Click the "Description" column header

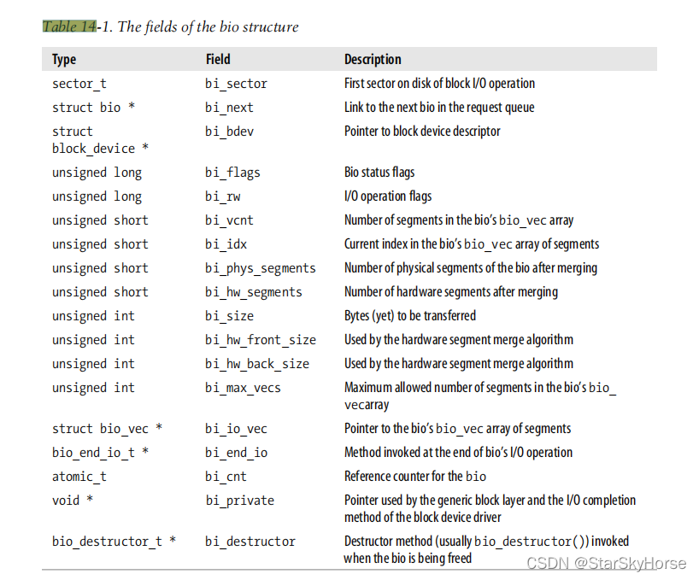point(373,59)
